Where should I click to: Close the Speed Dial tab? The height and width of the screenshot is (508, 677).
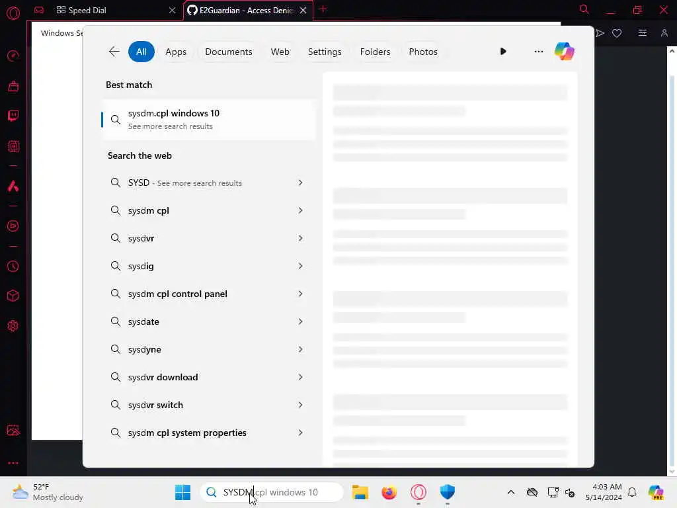coord(173,10)
